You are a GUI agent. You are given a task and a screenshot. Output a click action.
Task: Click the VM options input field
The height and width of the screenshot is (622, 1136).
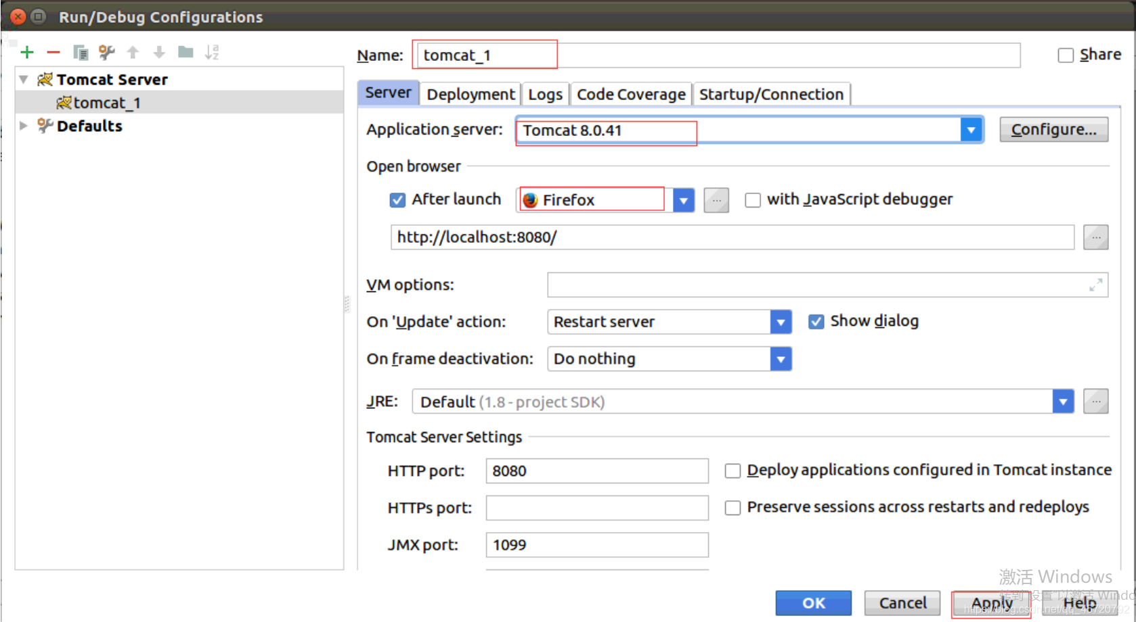pos(827,285)
